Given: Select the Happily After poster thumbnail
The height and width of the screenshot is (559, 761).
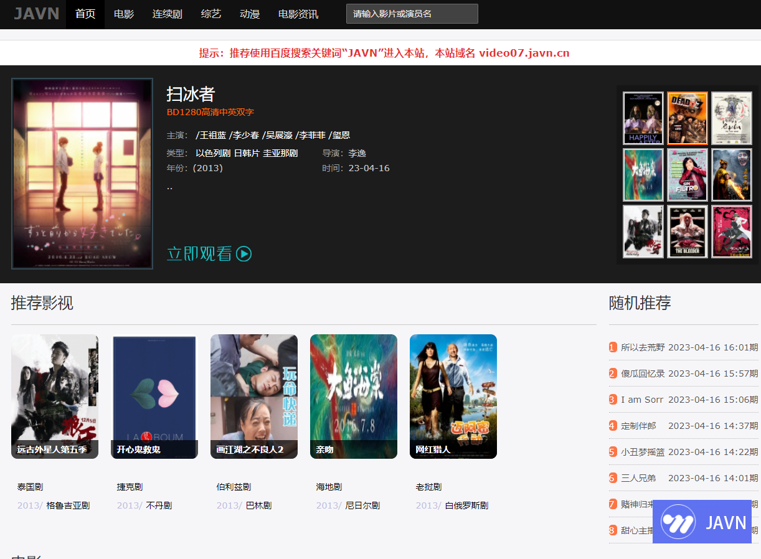Looking at the screenshot, I should [643, 118].
